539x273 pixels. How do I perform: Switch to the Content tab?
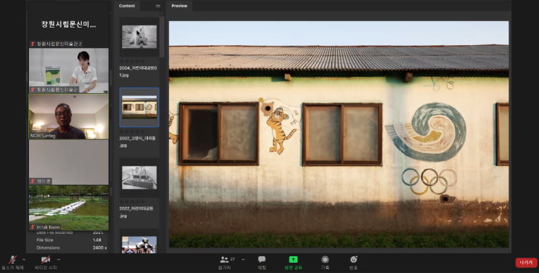point(127,6)
